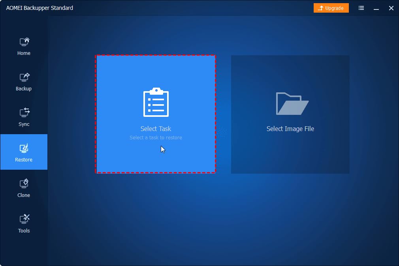Click the "Select a task to restore" subtitle
Screen dimensions: 399x266
156,138
